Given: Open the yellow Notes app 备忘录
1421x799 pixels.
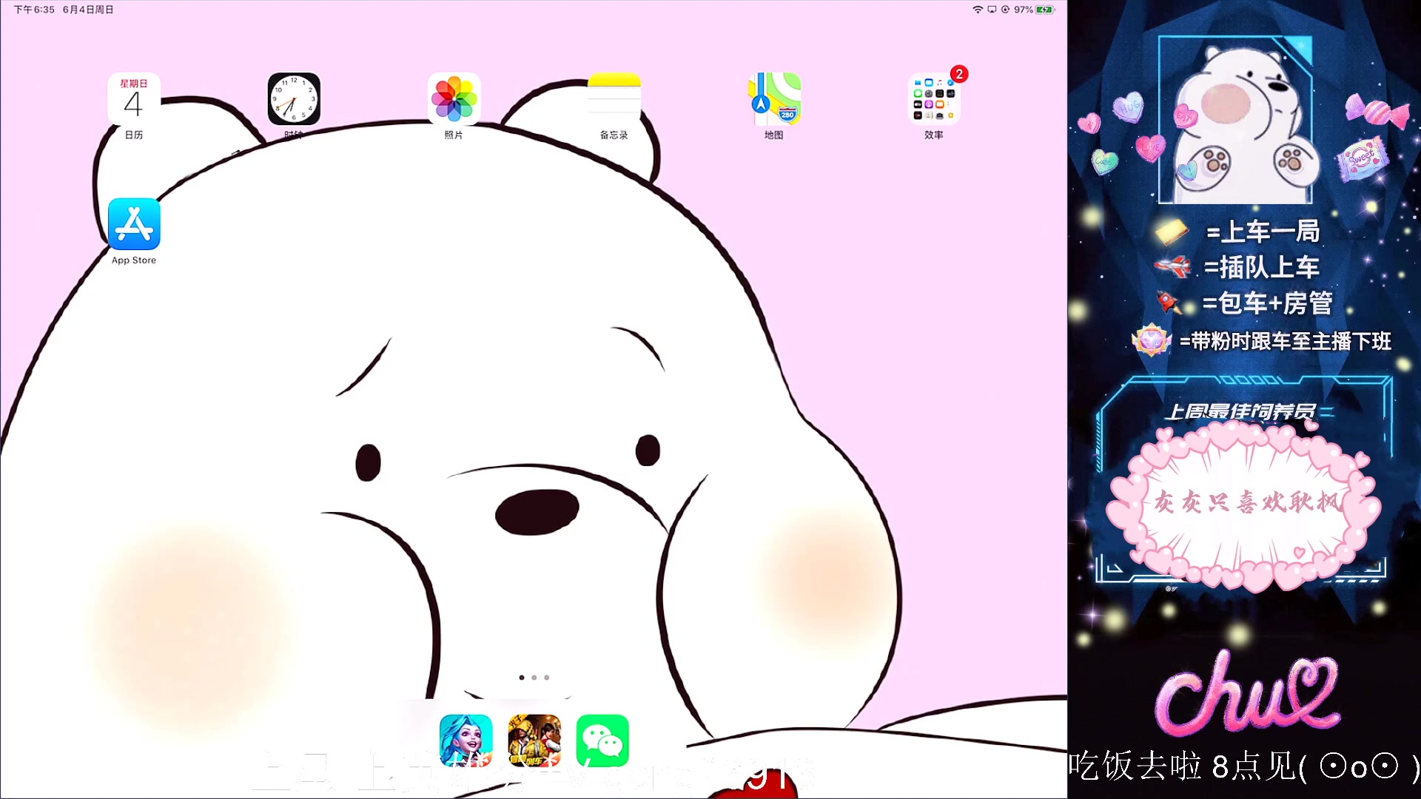Looking at the screenshot, I should (x=614, y=99).
